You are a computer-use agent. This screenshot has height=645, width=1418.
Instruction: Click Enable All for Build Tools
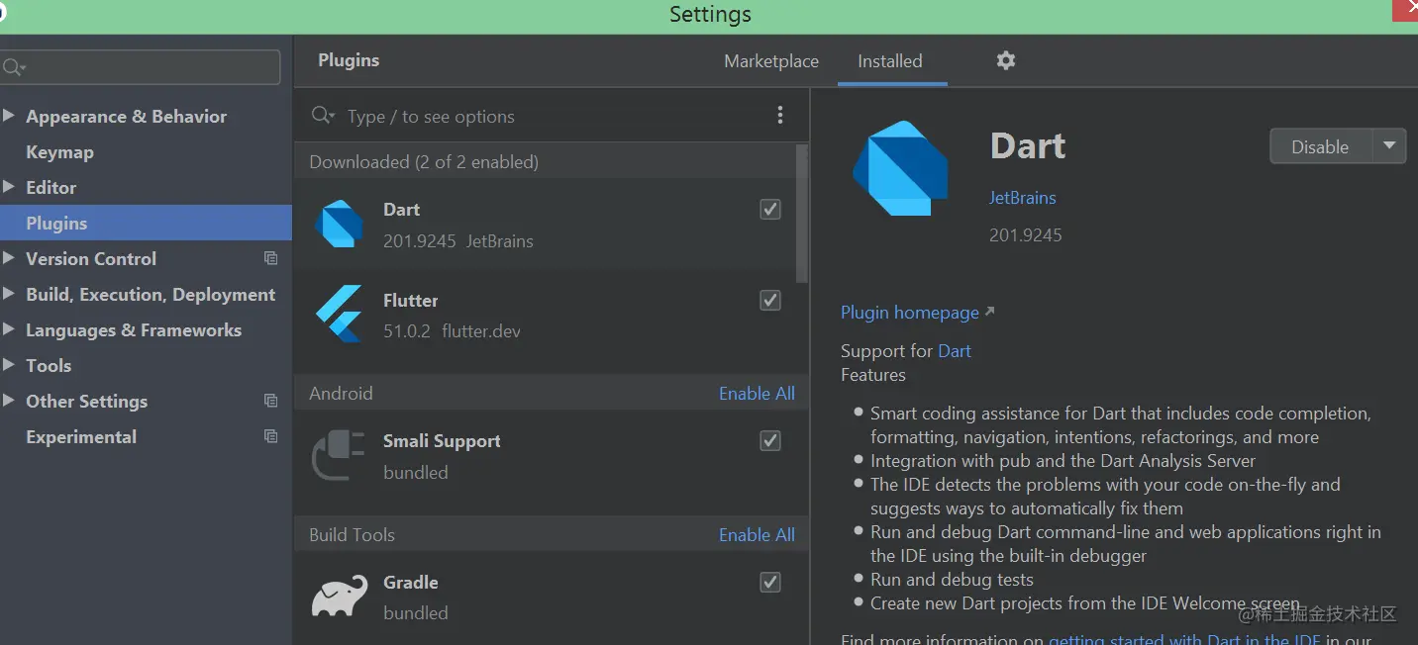(757, 534)
